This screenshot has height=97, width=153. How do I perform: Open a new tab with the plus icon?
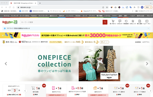[40, 3]
